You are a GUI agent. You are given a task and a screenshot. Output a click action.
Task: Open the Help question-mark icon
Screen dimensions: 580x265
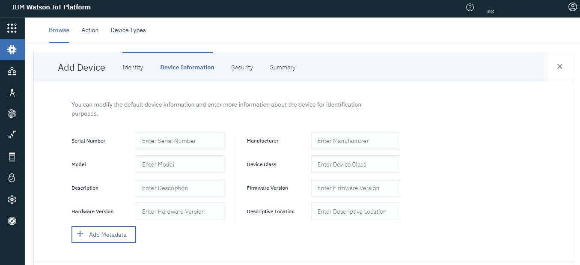pyautogui.click(x=470, y=7)
